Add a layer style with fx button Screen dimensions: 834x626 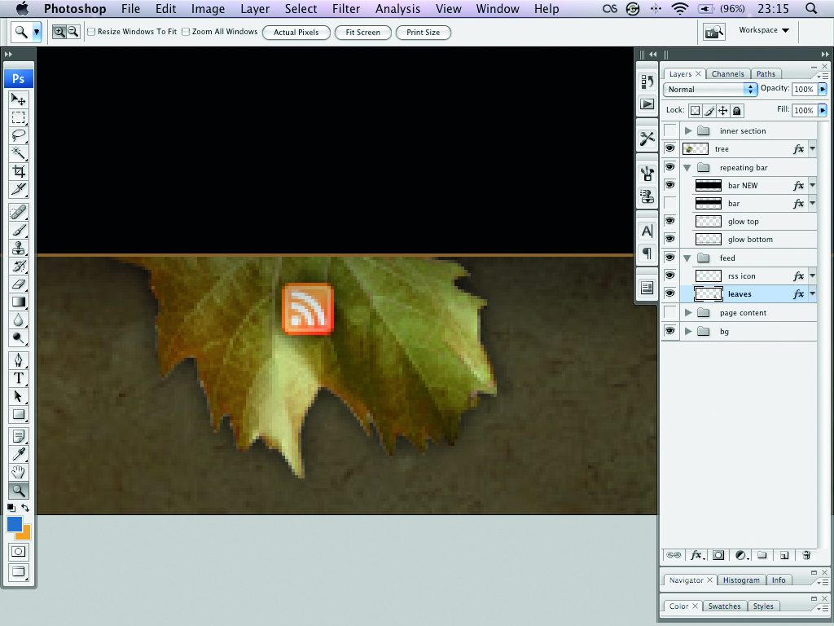pyautogui.click(x=697, y=555)
